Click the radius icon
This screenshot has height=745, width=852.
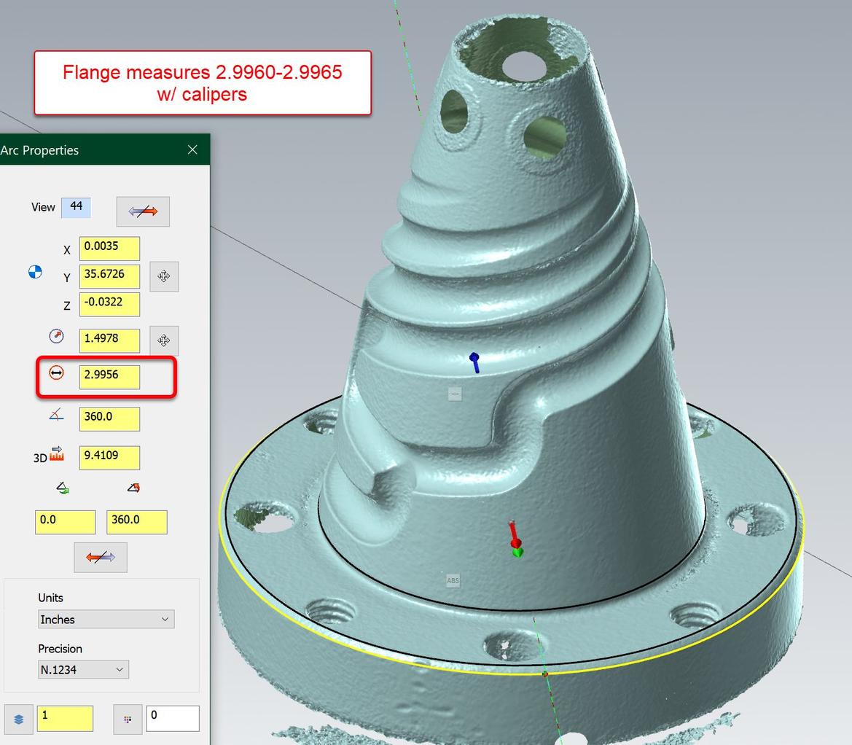tap(57, 336)
